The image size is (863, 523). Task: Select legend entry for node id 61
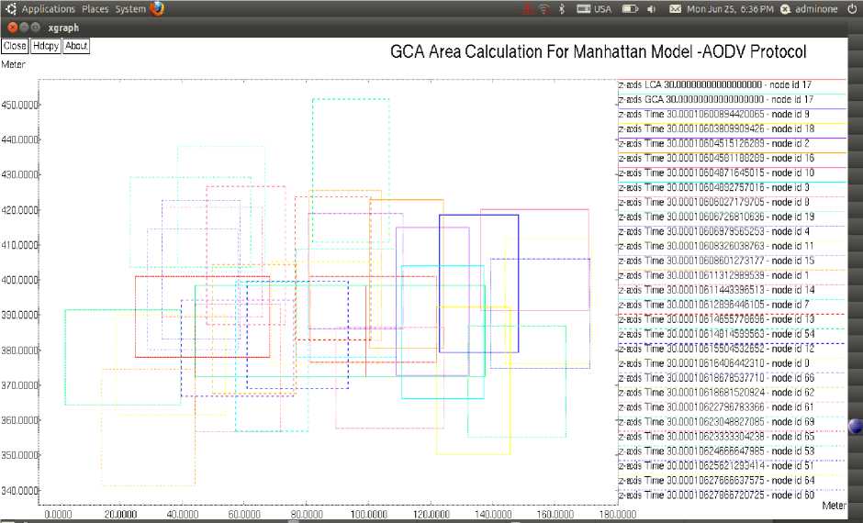tap(716, 407)
